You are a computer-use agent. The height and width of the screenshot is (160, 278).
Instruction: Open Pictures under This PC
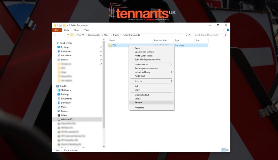(65, 111)
